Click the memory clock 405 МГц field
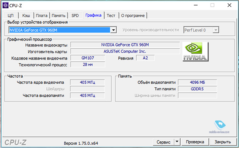The width and height of the screenshot is (239, 148). tap(87, 96)
